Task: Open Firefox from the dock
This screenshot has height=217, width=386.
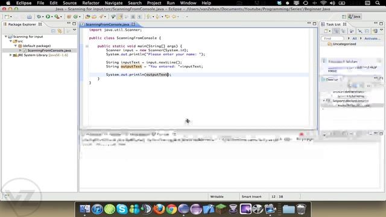Action: 159,209
